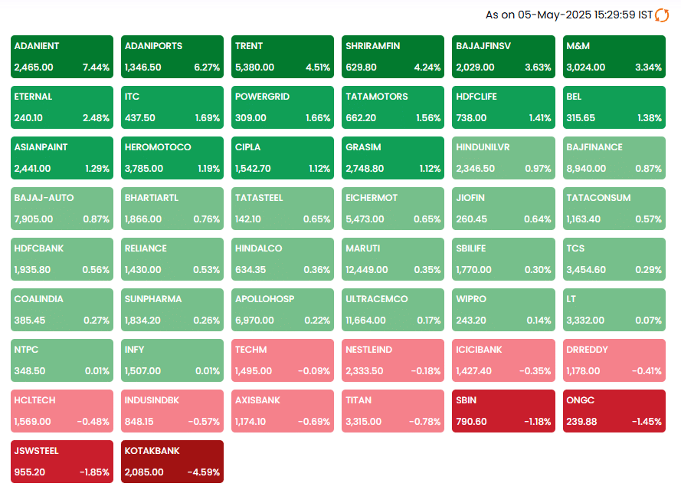Select the ONGC heatmap tile

coord(614,411)
